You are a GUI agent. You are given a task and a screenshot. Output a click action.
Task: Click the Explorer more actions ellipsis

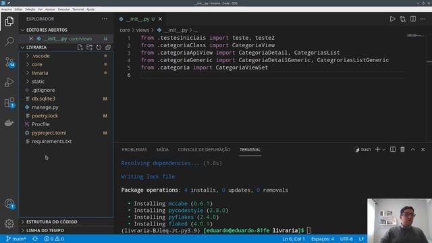point(105,19)
